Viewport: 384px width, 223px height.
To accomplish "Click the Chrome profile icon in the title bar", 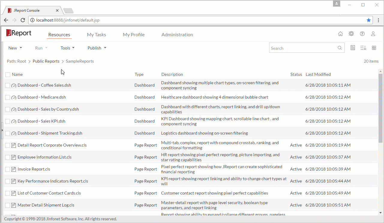I will pos(337,4).
